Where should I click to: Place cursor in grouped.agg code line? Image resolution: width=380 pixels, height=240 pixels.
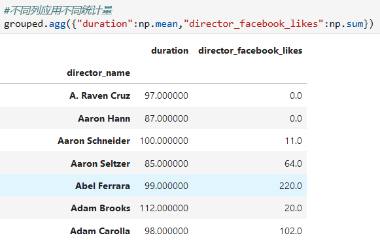coord(189,24)
